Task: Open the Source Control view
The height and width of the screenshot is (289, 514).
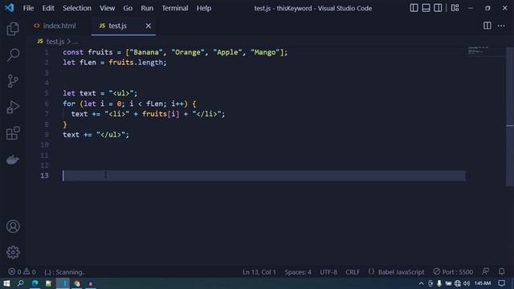Action: point(13,81)
